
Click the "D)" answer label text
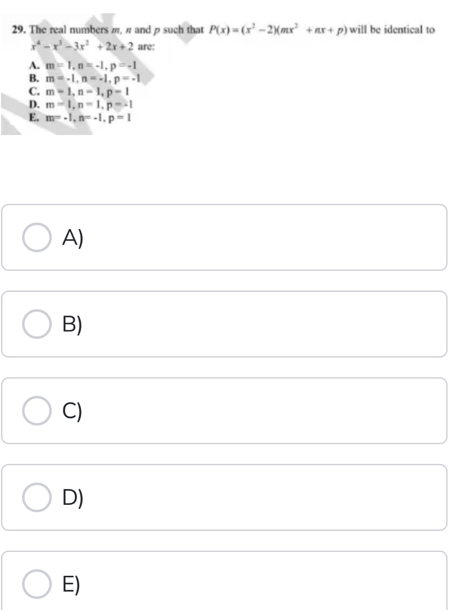point(73,498)
